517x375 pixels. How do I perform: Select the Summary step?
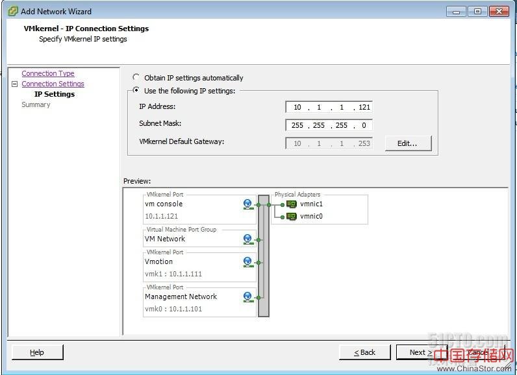(36, 104)
